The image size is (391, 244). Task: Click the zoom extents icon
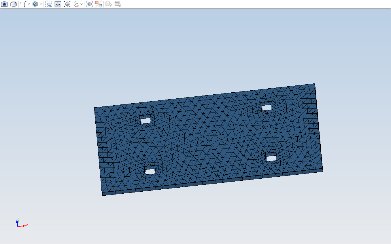coord(58,4)
